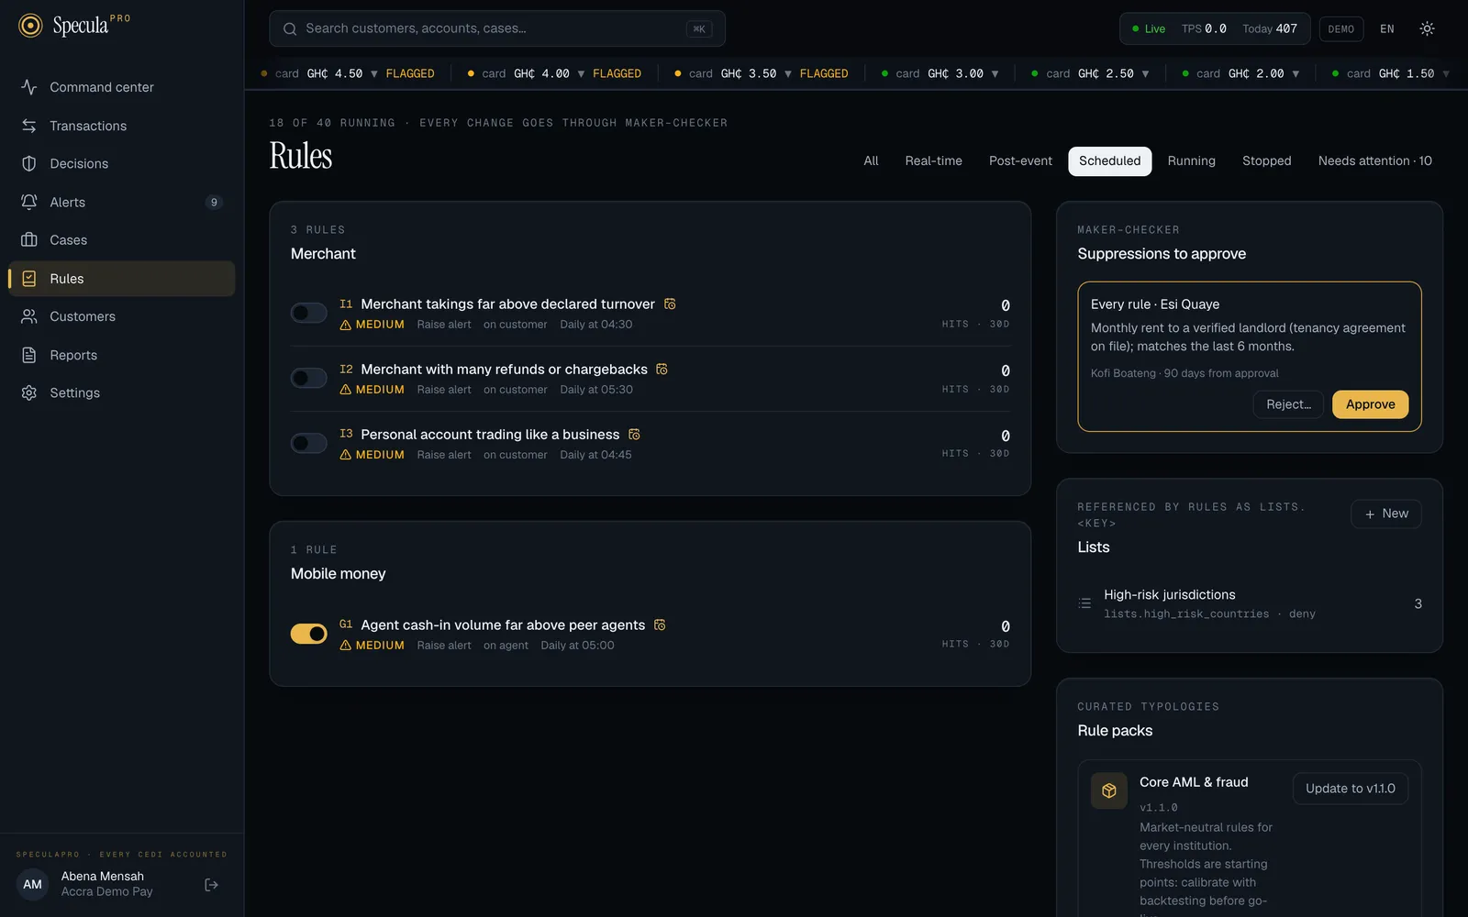Create a New list
Viewport: 1468px width, 917px height.
1385,514
